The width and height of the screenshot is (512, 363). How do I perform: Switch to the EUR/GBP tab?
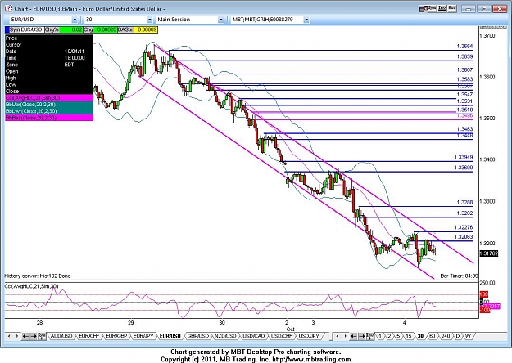[116, 336]
